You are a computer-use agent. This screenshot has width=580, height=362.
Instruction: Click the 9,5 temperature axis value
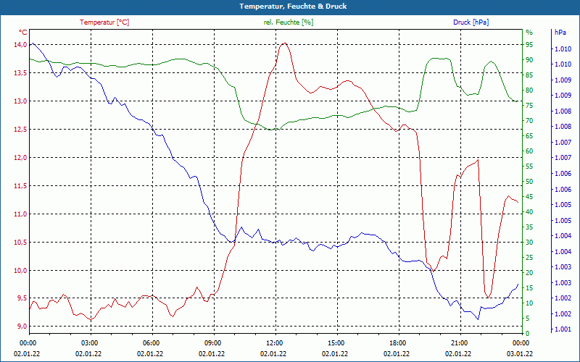click(22, 298)
